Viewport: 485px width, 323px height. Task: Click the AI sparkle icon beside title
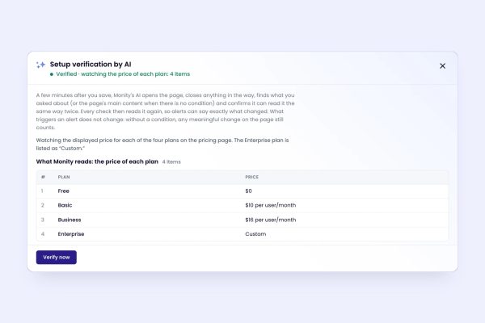point(41,65)
